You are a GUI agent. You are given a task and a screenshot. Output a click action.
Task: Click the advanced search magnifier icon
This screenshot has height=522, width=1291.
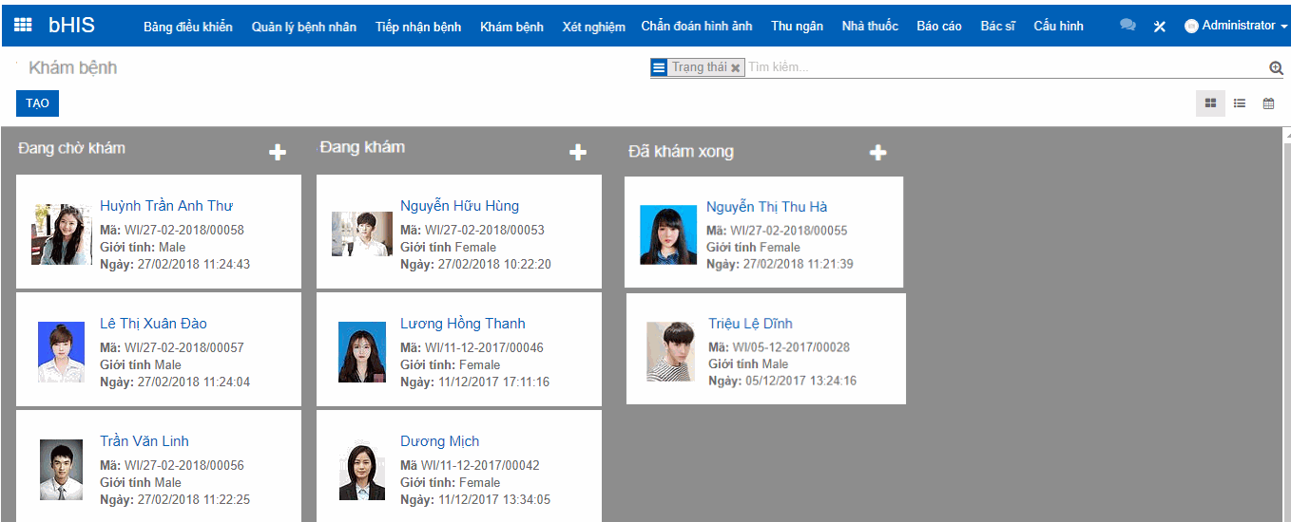click(x=1277, y=67)
